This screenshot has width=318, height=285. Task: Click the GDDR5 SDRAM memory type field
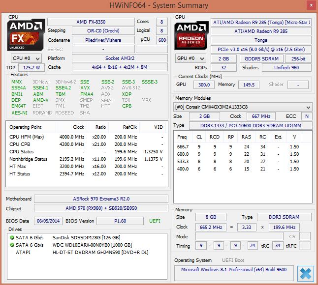(x=261, y=58)
